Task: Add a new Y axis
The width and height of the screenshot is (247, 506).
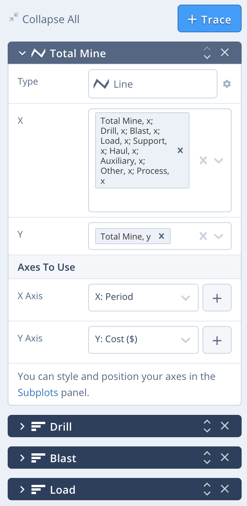Action: point(217,340)
